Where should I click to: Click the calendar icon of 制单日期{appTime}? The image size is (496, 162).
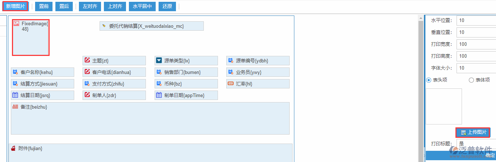click(x=159, y=95)
